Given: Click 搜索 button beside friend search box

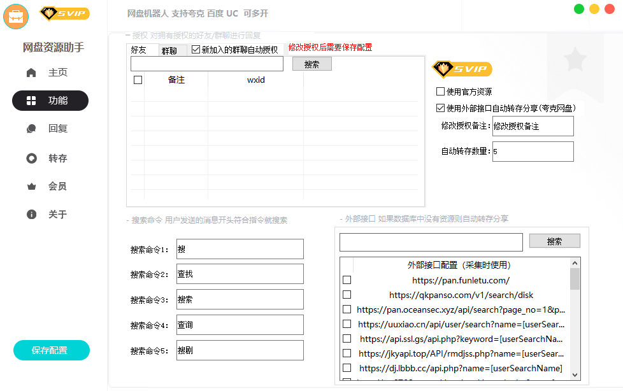Looking at the screenshot, I should [311, 64].
